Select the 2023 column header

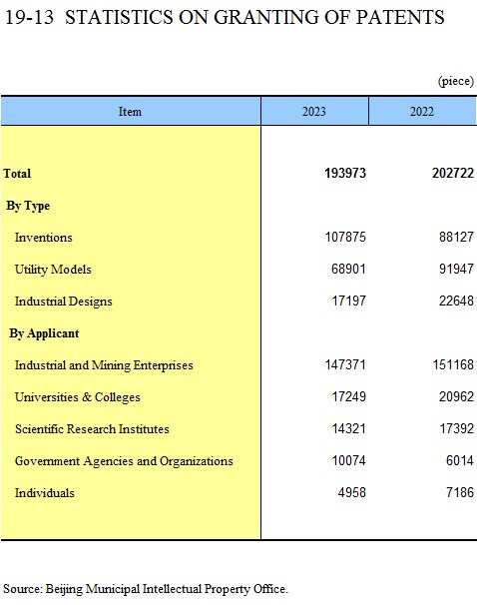click(x=314, y=112)
